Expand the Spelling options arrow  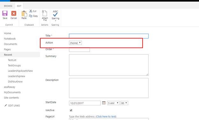pos(55,21)
